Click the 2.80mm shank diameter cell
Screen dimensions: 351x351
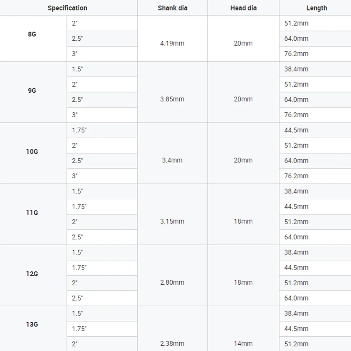tap(172, 283)
